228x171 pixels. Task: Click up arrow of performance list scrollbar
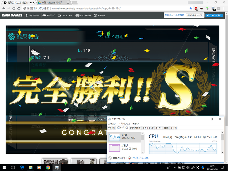(x=143, y=134)
